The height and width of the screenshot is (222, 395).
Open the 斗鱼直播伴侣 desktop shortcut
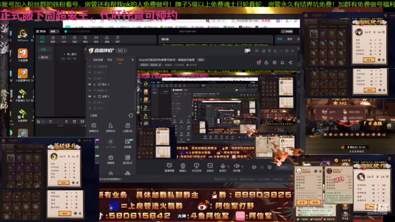coord(23,75)
